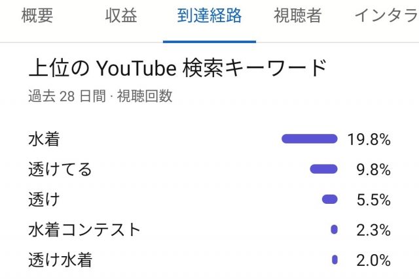Select the 2.0% percentage value

tap(374, 260)
